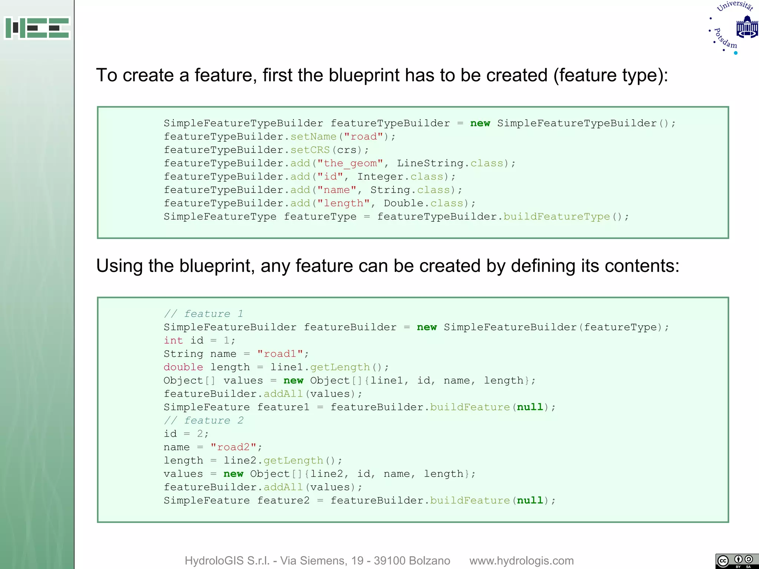Click the setName("road") code line
Image resolution: width=759 pixels, height=569 pixels.
coord(280,137)
